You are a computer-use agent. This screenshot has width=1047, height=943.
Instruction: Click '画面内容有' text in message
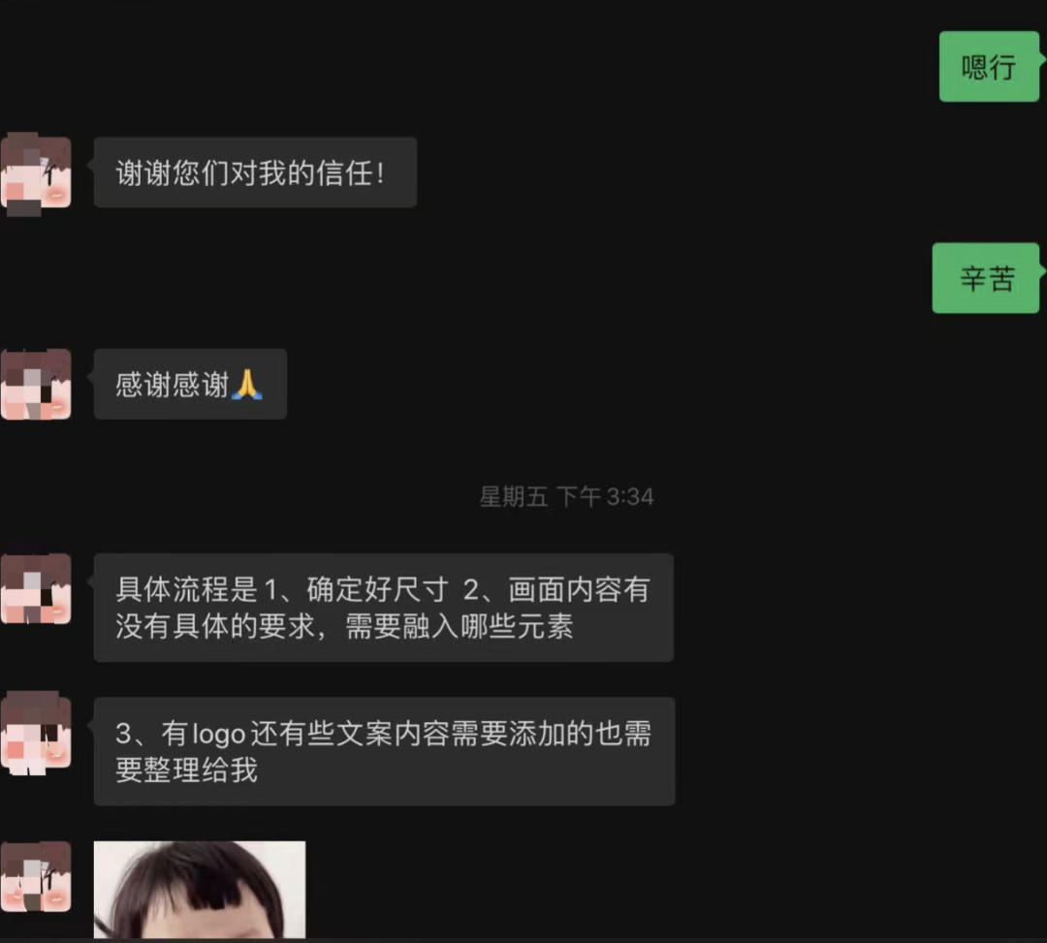point(579,590)
